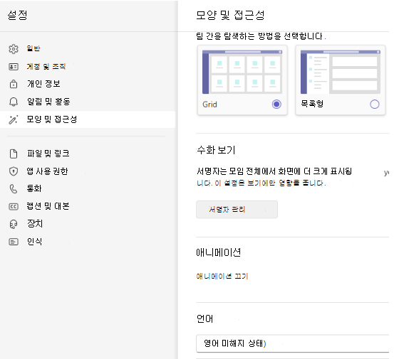Click the phone icon for 통화

tap(14, 189)
